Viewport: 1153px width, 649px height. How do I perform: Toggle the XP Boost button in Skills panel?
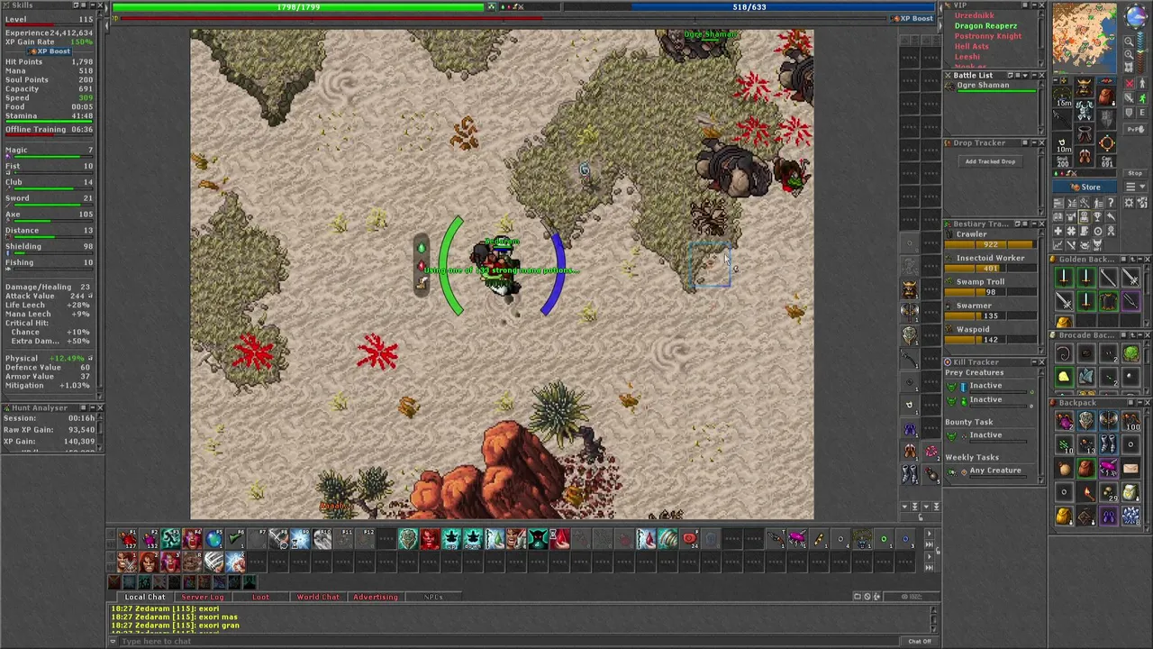tap(50, 51)
